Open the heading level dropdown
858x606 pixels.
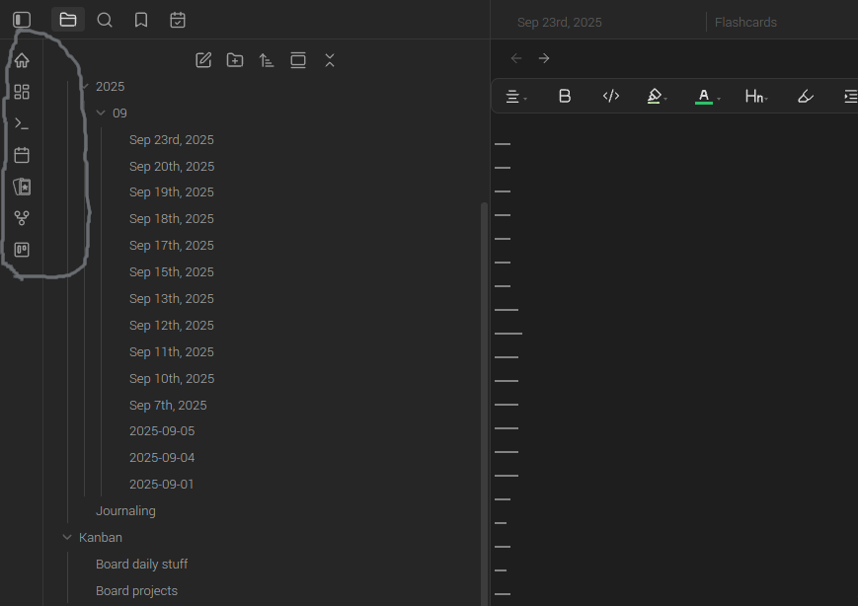755,96
